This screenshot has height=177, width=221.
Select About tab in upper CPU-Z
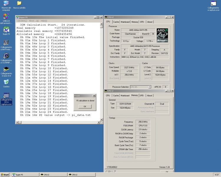click(150, 22)
